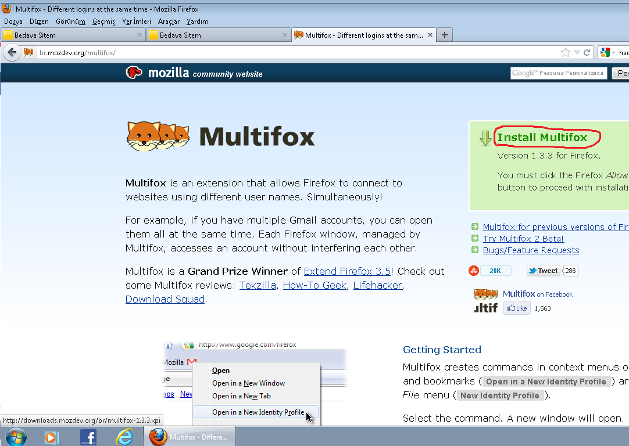Click the Multifox three-foxes logo
The width and height of the screenshot is (629, 446).
click(158, 136)
